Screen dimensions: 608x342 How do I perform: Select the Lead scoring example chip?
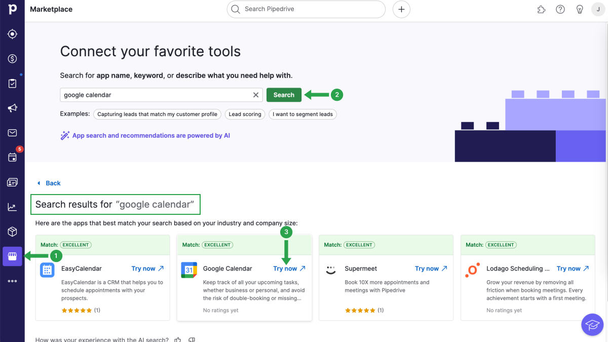245,114
